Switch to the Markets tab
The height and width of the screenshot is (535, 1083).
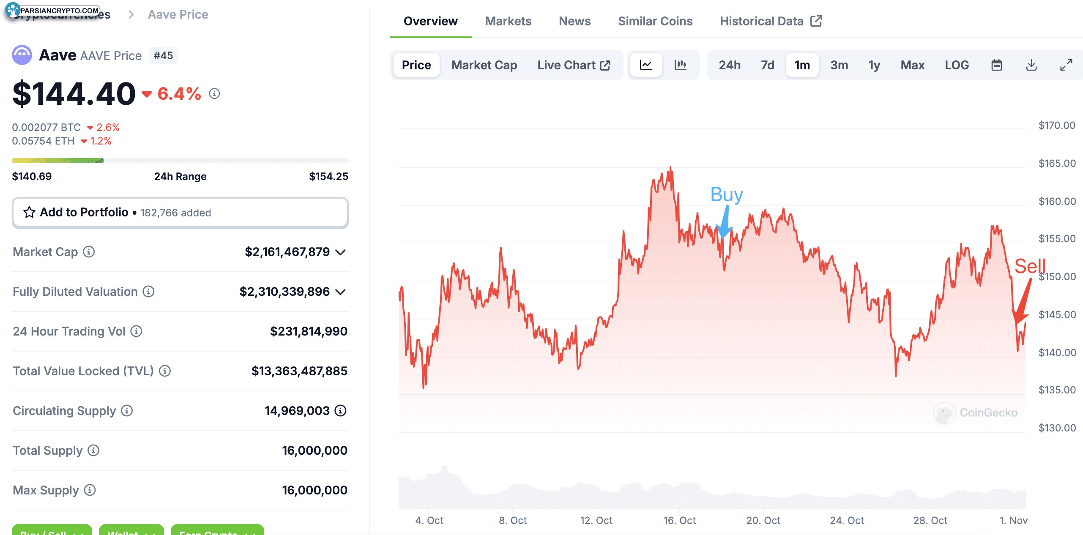[508, 21]
